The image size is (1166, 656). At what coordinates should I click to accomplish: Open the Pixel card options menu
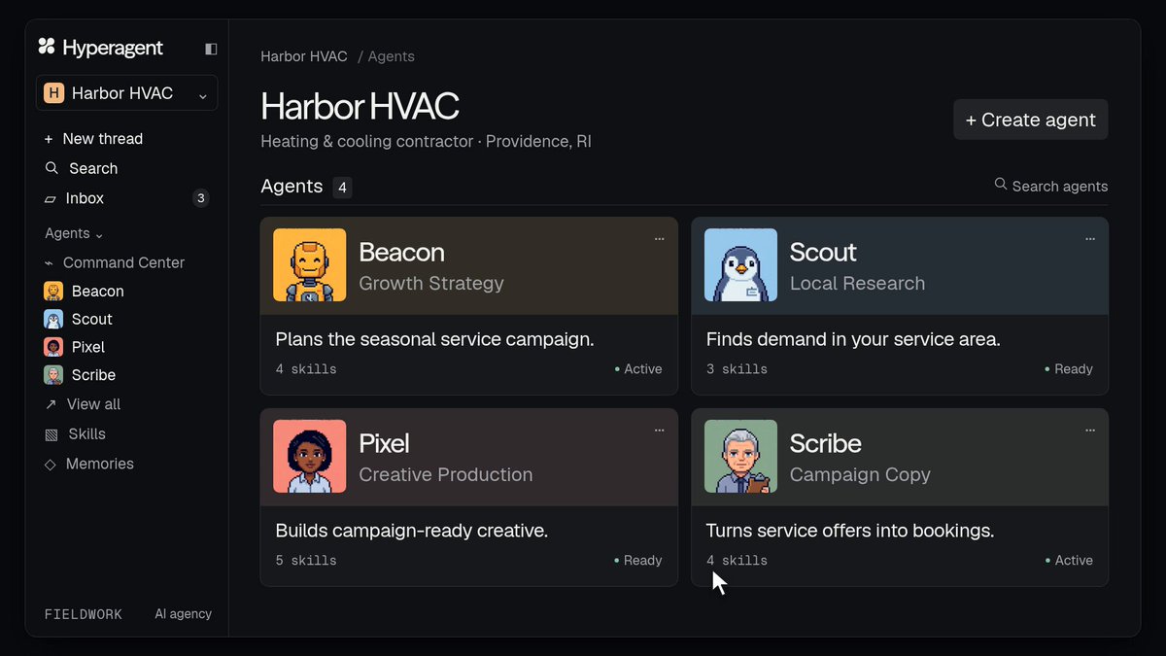tap(660, 430)
